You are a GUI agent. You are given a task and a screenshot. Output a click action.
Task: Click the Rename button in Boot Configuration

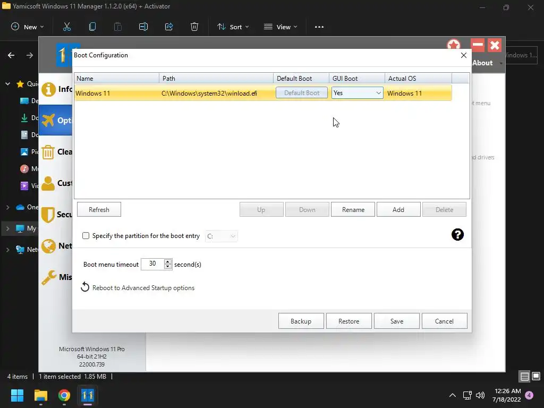(x=353, y=209)
